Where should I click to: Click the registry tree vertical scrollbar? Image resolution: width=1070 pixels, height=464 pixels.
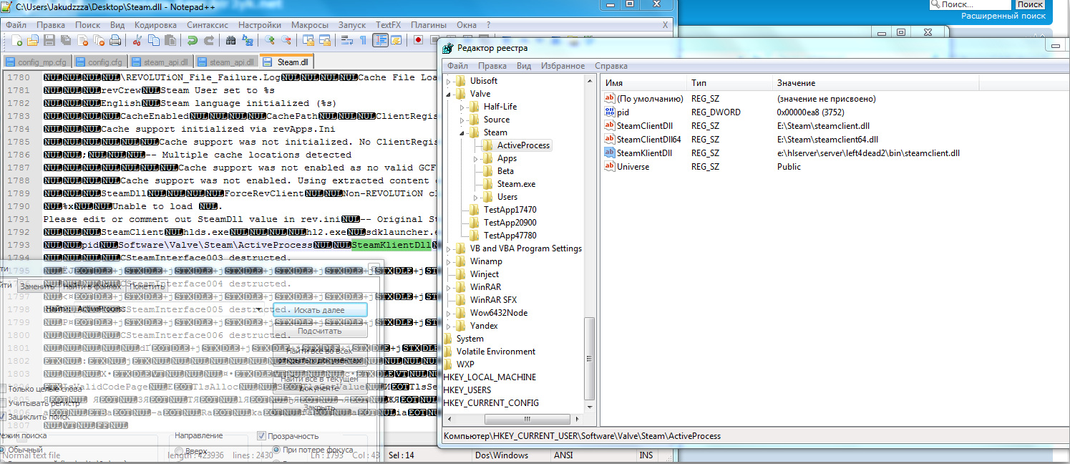[x=590, y=358]
